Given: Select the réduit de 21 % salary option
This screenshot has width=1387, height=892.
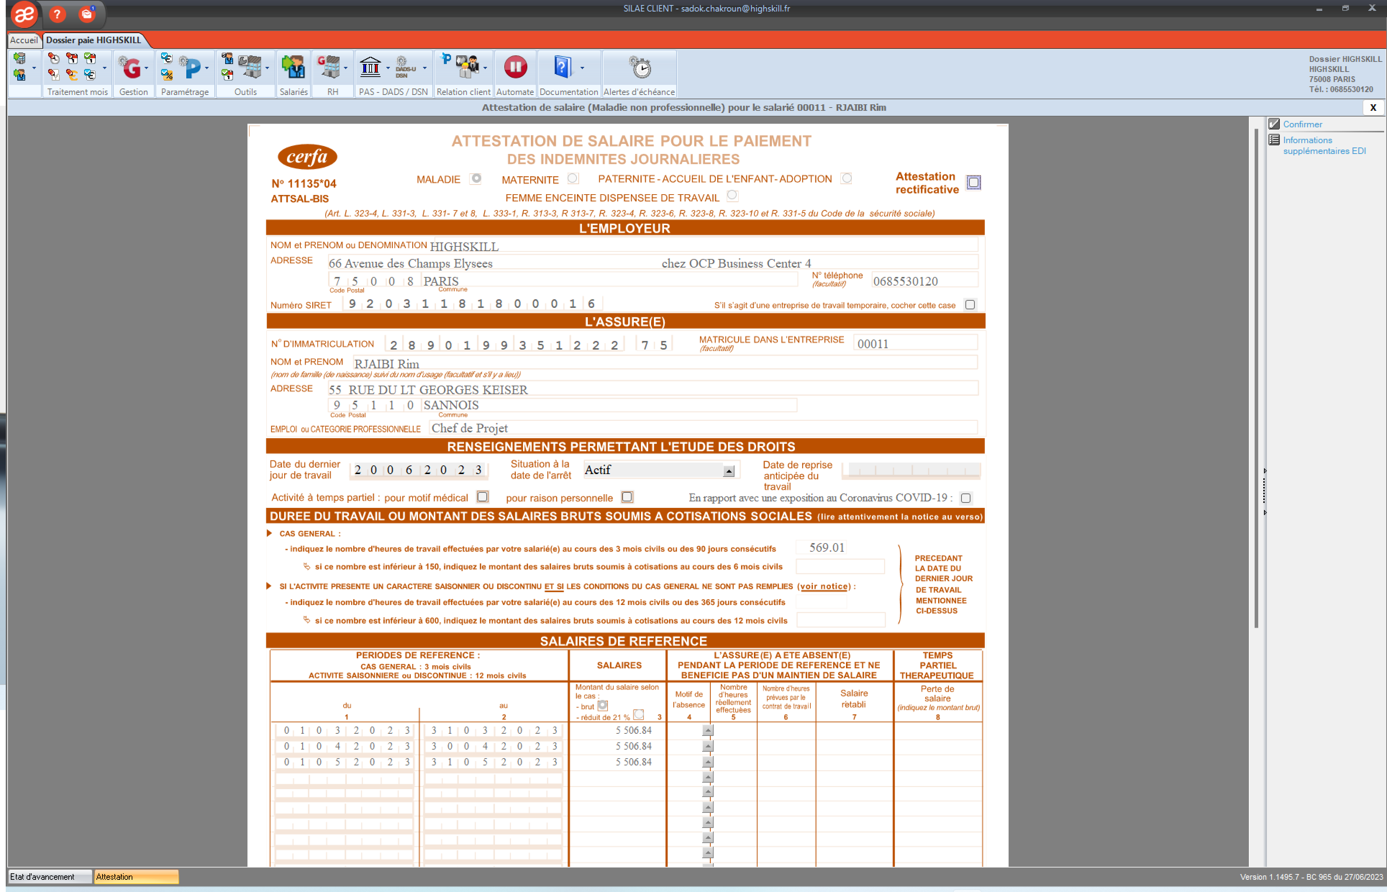Looking at the screenshot, I should [638, 715].
